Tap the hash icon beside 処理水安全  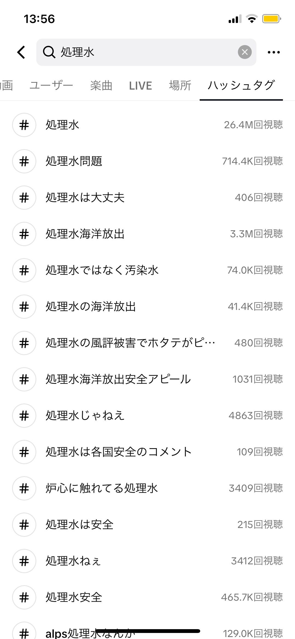click(x=24, y=597)
